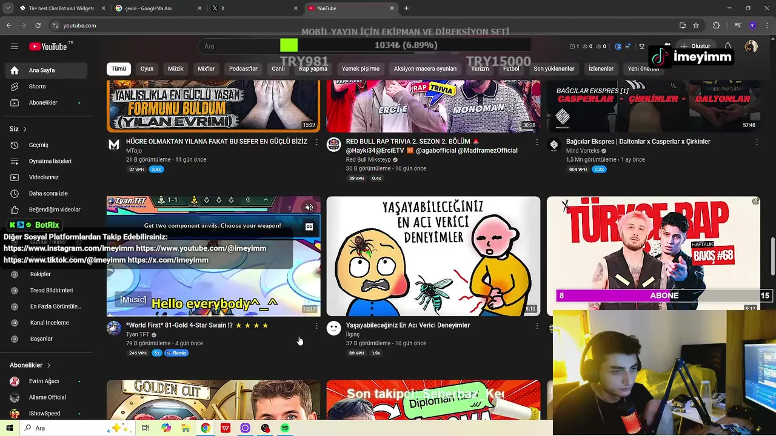Toggle captions on Tyan TFT preview
776x436 pixels.
point(309,226)
